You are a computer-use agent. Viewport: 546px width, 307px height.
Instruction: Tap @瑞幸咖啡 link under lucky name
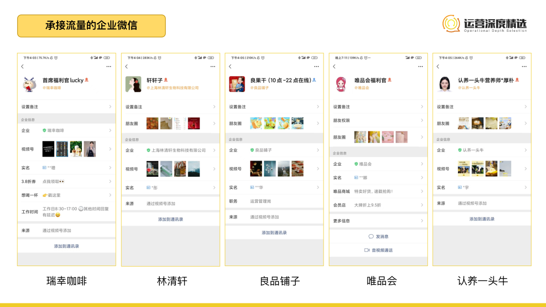pos(52,88)
